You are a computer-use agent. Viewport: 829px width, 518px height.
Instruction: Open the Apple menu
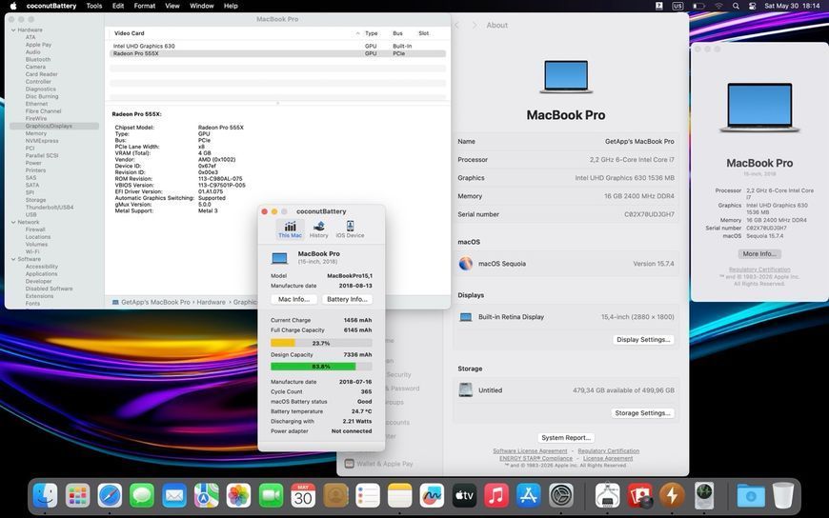point(13,6)
